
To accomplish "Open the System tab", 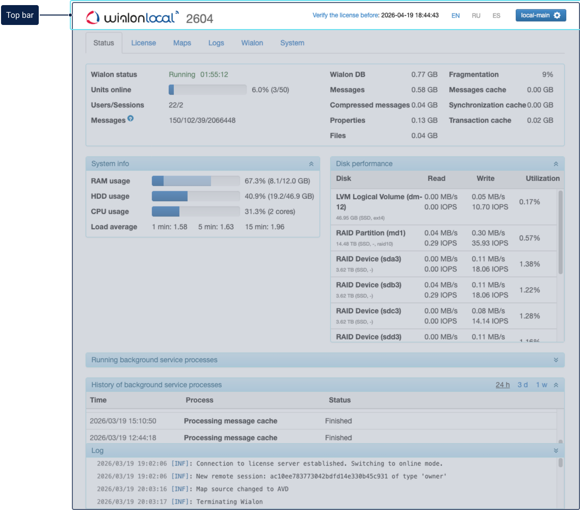I will coord(292,43).
